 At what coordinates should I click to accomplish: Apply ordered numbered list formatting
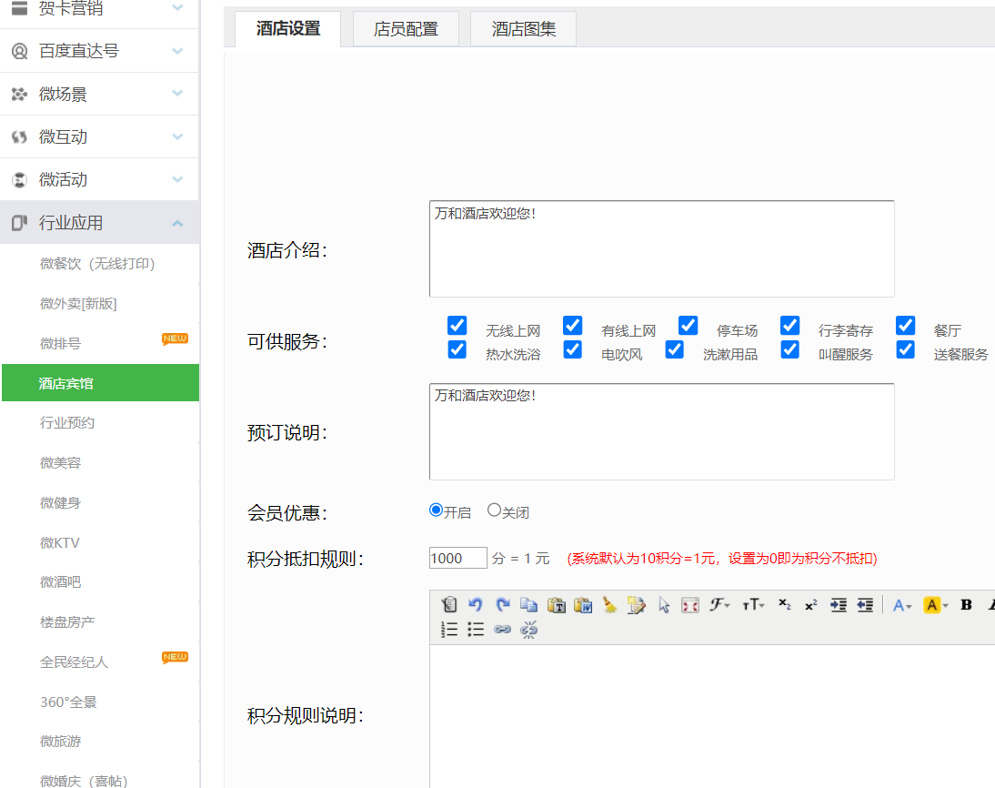tap(449, 630)
